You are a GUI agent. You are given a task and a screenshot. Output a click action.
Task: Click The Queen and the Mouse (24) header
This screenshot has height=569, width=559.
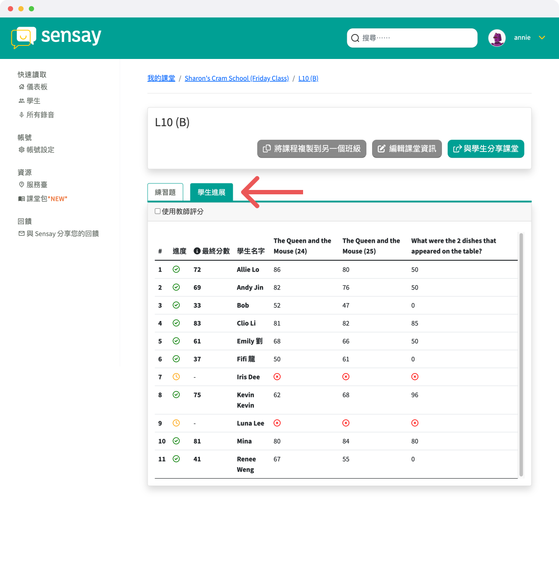click(x=303, y=246)
